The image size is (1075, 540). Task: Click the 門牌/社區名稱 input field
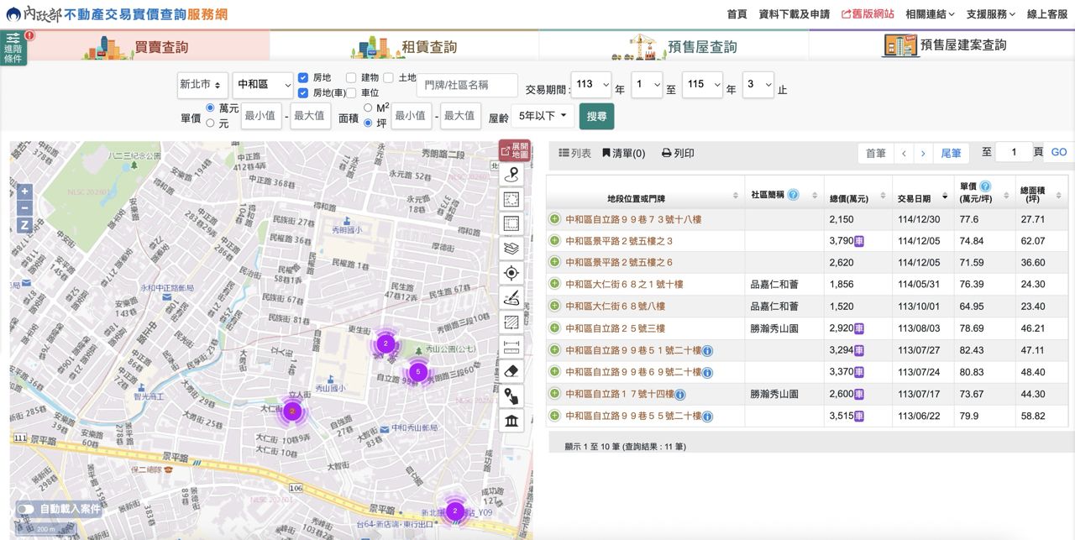point(467,85)
